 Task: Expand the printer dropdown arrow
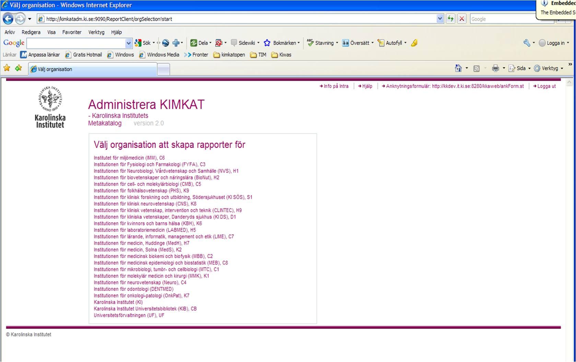coord(504,68)
